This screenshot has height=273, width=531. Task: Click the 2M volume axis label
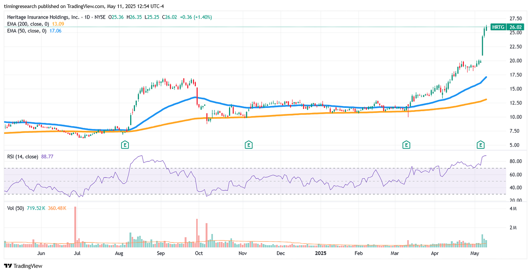tap(513, 228)
